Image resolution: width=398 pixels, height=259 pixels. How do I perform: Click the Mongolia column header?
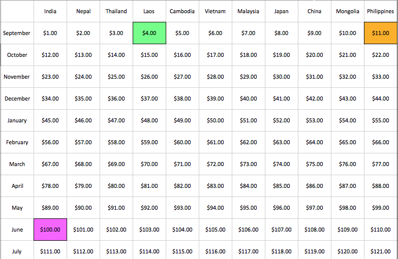pyautogui.click(x=347, y=11)
